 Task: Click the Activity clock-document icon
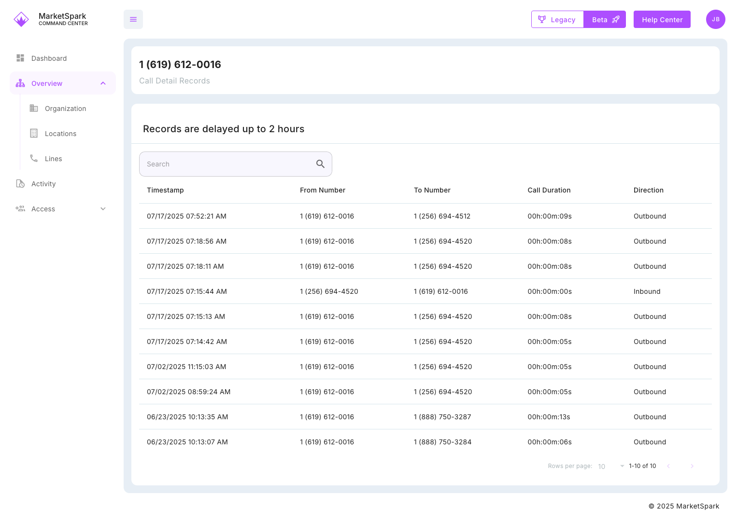(x=20, y=184)
